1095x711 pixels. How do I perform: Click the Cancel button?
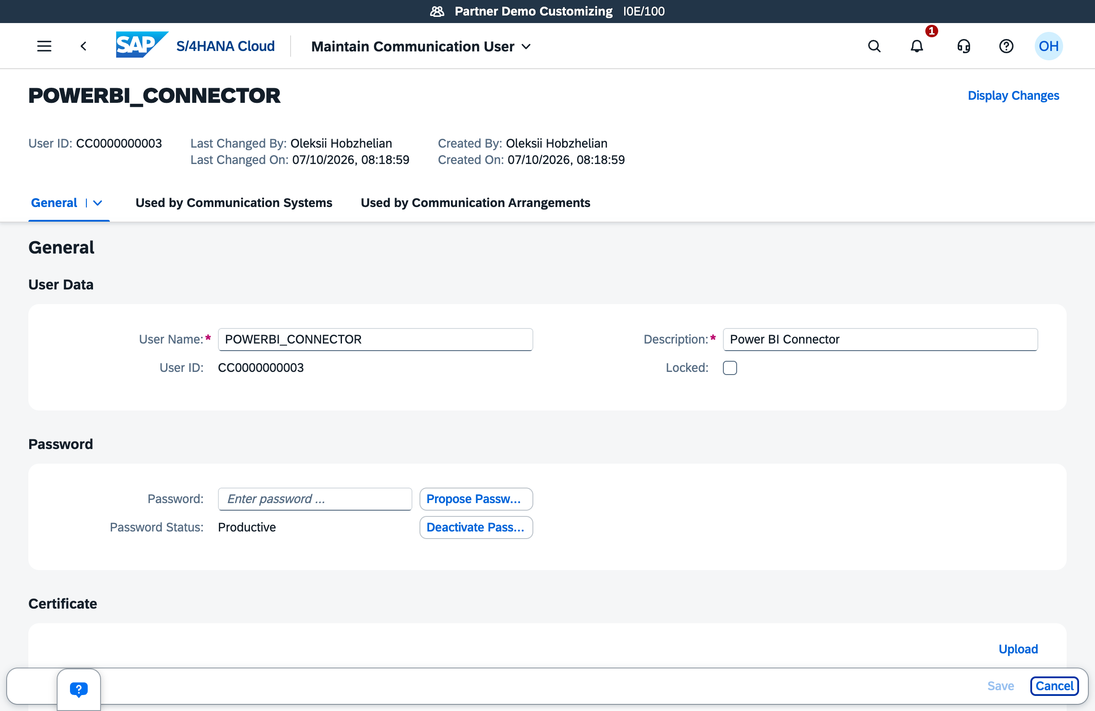click(1054, 686)
